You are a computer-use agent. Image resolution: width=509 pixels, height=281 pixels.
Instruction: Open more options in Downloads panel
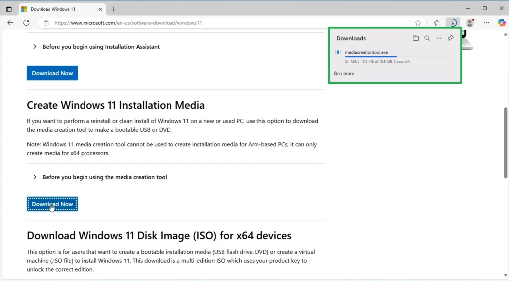(x=439, y=38)
